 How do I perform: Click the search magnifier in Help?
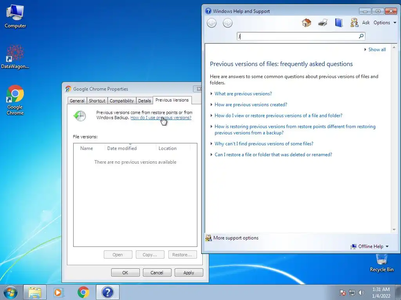pos(361,36)
